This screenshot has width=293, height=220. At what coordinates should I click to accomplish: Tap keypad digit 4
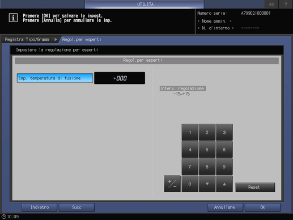(190, 150)
